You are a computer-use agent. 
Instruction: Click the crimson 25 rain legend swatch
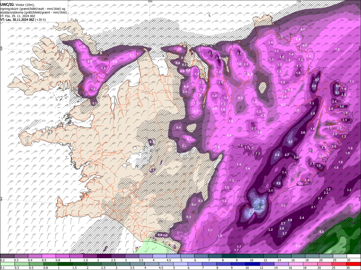point(339,264)
